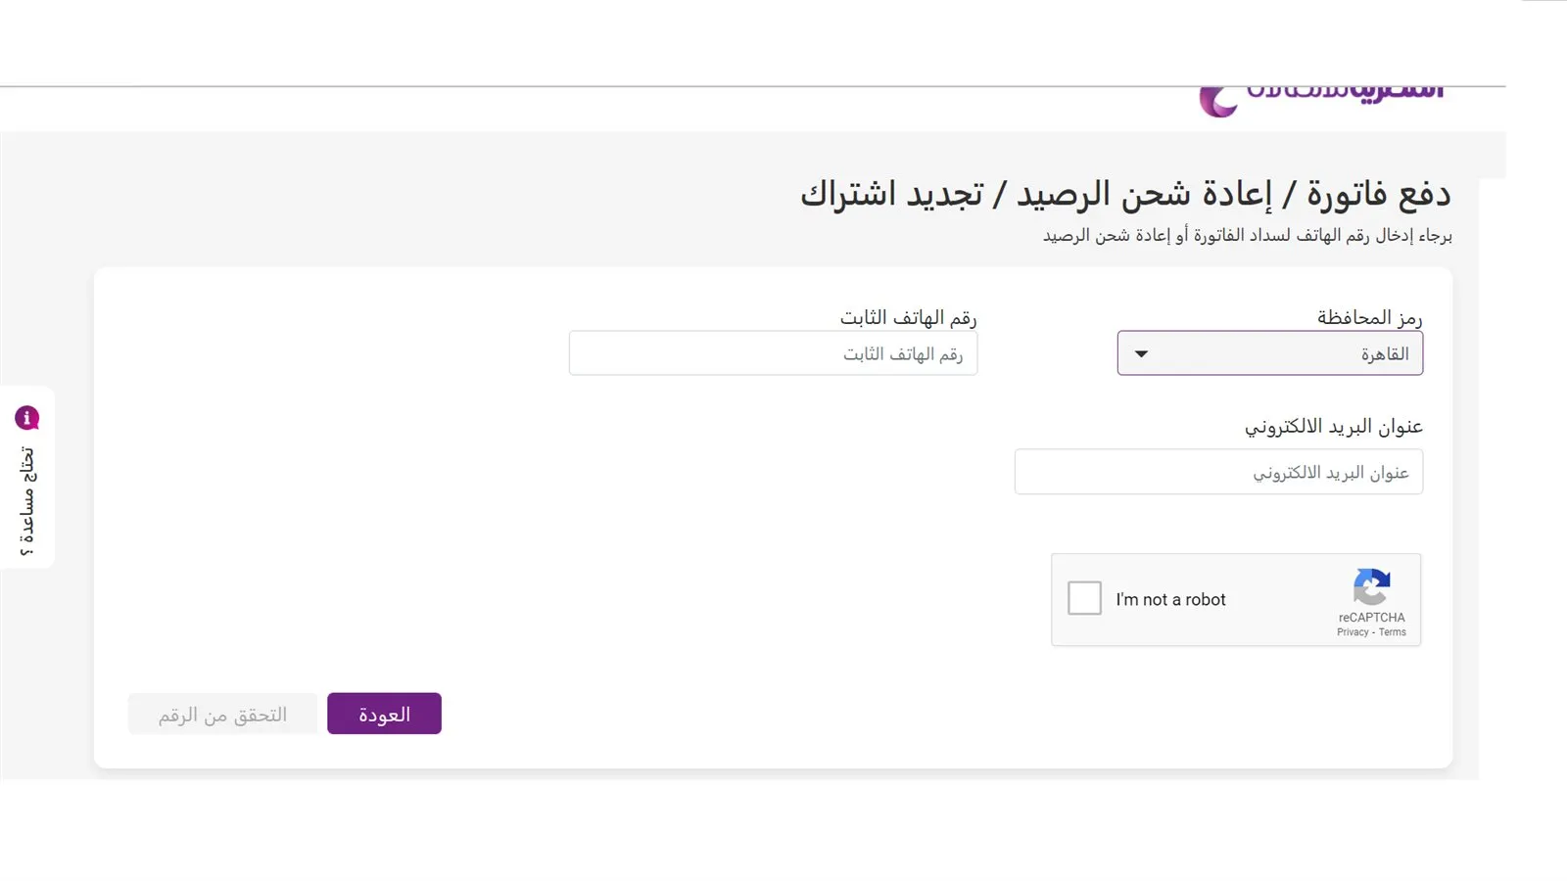Open the reCAPTCHA Terms link
Image resolution: width=1567 pixels, height=881 pixels.
point(1393,632)
